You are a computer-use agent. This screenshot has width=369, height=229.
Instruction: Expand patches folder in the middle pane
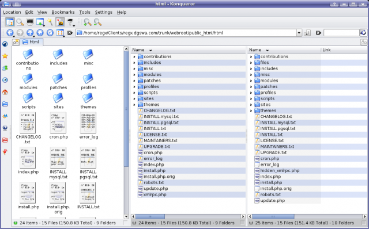(134, 81)
